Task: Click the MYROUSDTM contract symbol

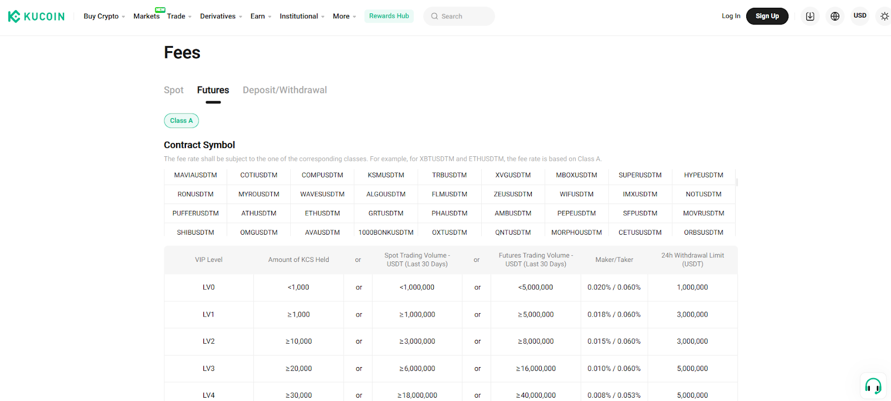Action: [x=259, y=194]
